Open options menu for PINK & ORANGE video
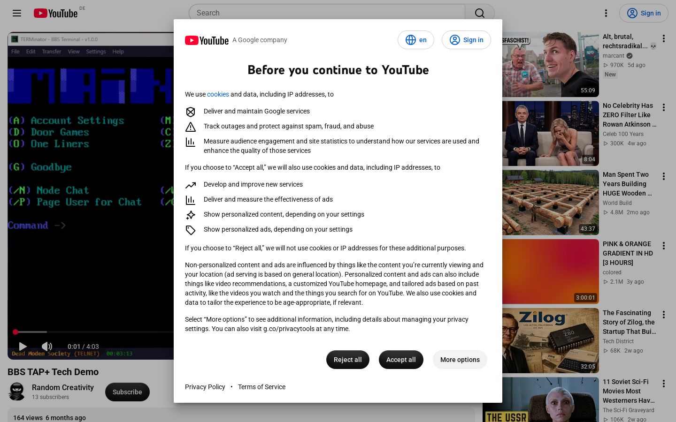Viewport: 676px width, 422px height. pyautogui.click(x=664, y=246)
